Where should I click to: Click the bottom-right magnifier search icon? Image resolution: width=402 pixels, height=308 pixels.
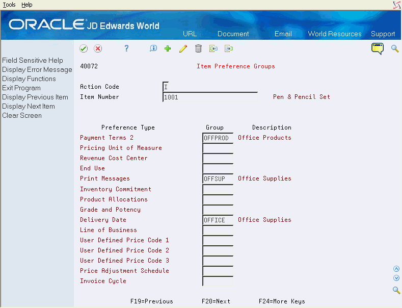coord(396,290)
